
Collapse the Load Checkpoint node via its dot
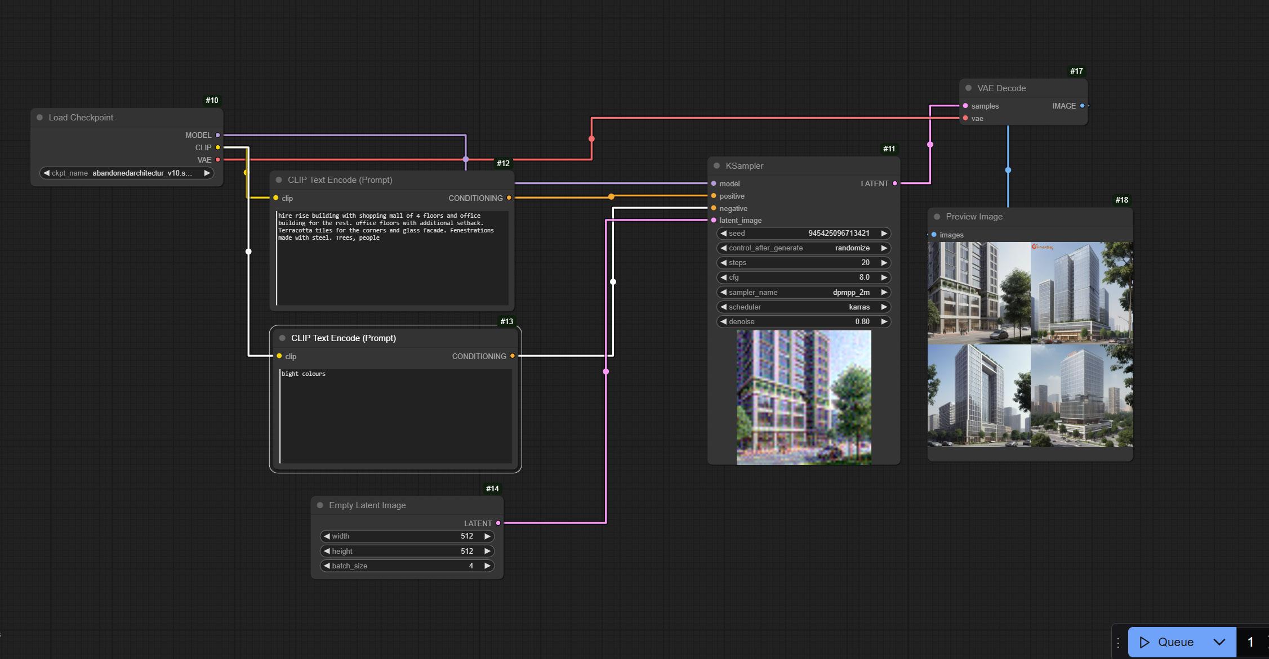point(40,118)
